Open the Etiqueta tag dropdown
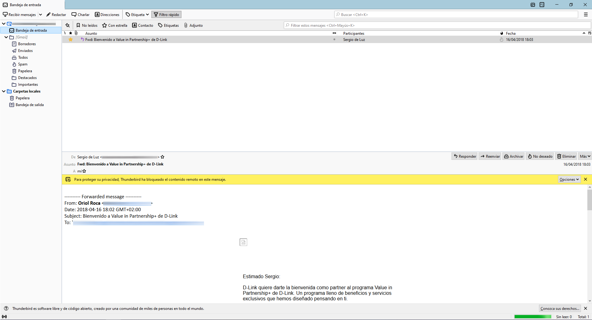Viewport: 592px width, 320px height. pos(137,14)
